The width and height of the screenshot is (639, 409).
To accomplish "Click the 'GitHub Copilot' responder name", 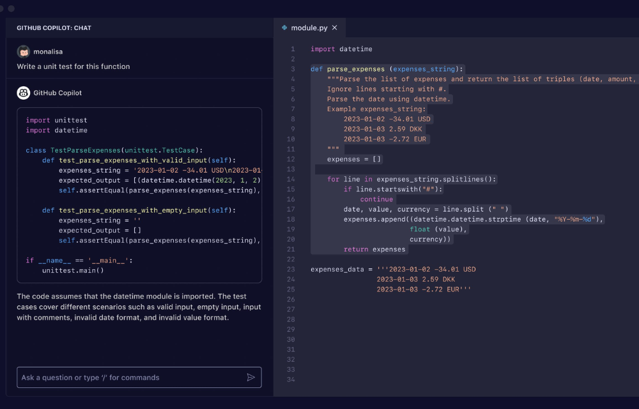I will tap(58, 93).
